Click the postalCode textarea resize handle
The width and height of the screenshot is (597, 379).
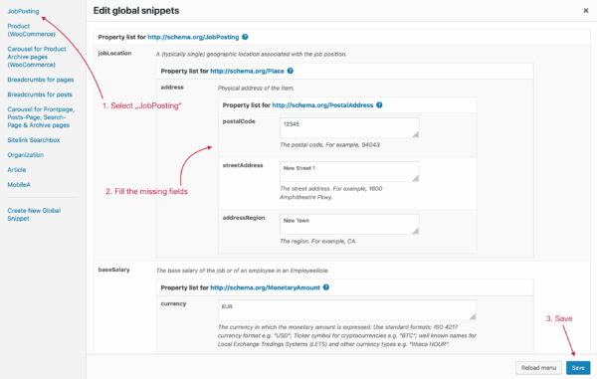415,134
